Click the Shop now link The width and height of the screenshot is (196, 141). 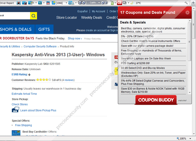(75, 39)
